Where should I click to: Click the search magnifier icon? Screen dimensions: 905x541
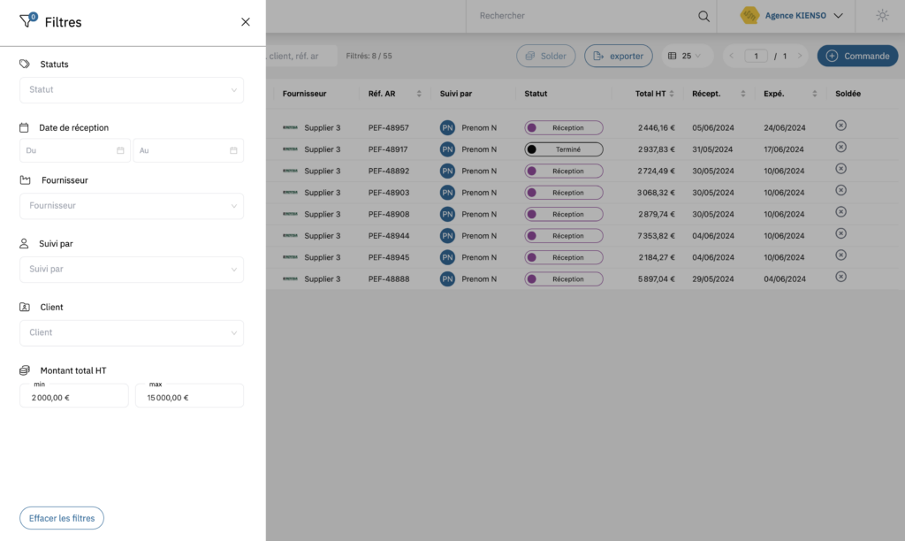point(703,16)
